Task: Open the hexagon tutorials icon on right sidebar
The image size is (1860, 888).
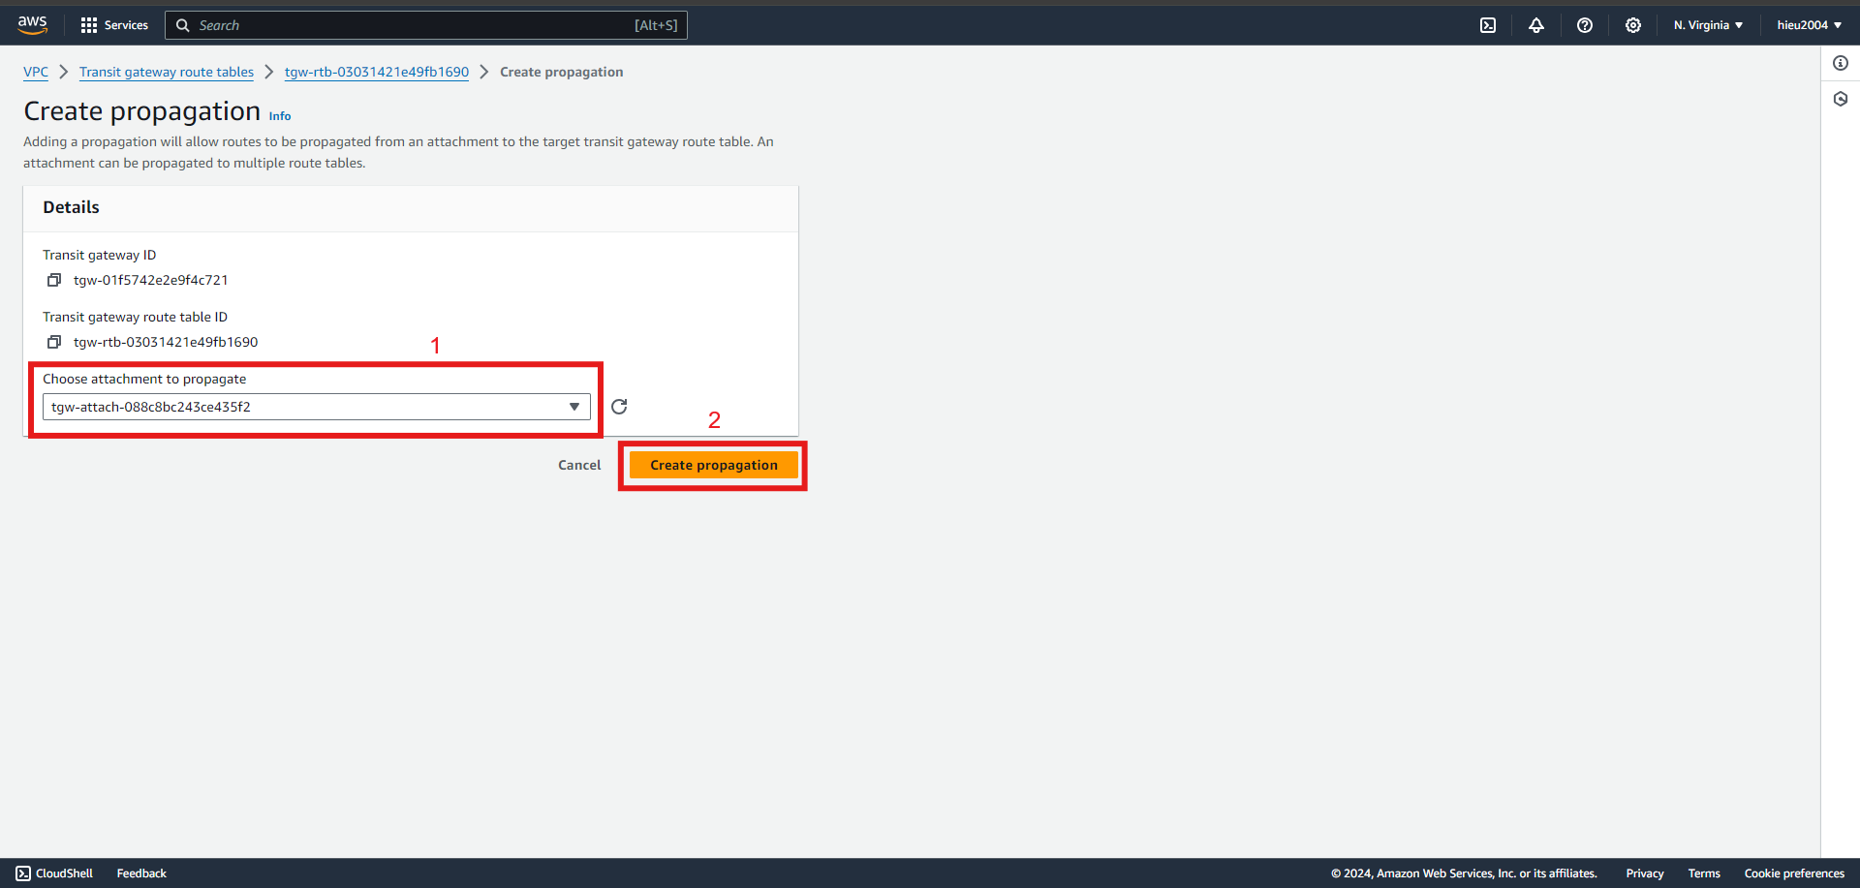Action: 1841,99
